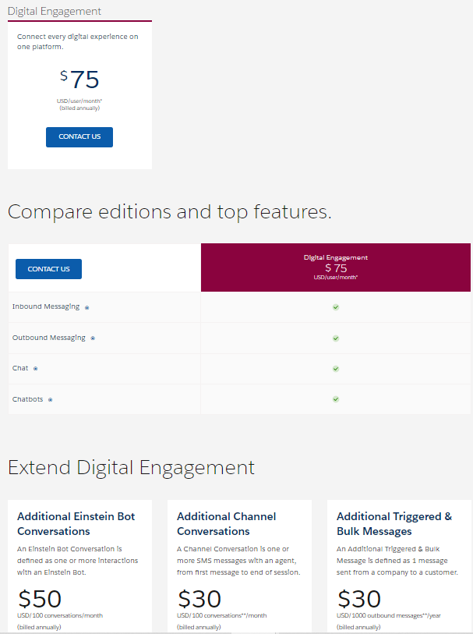Click the Chatbots feature label
473x634 pixels.
(27, 399)
